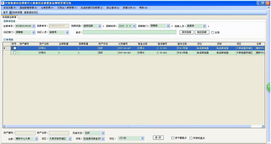Click the 资产名称 column header
271x144 pixels.
point(48,44)
